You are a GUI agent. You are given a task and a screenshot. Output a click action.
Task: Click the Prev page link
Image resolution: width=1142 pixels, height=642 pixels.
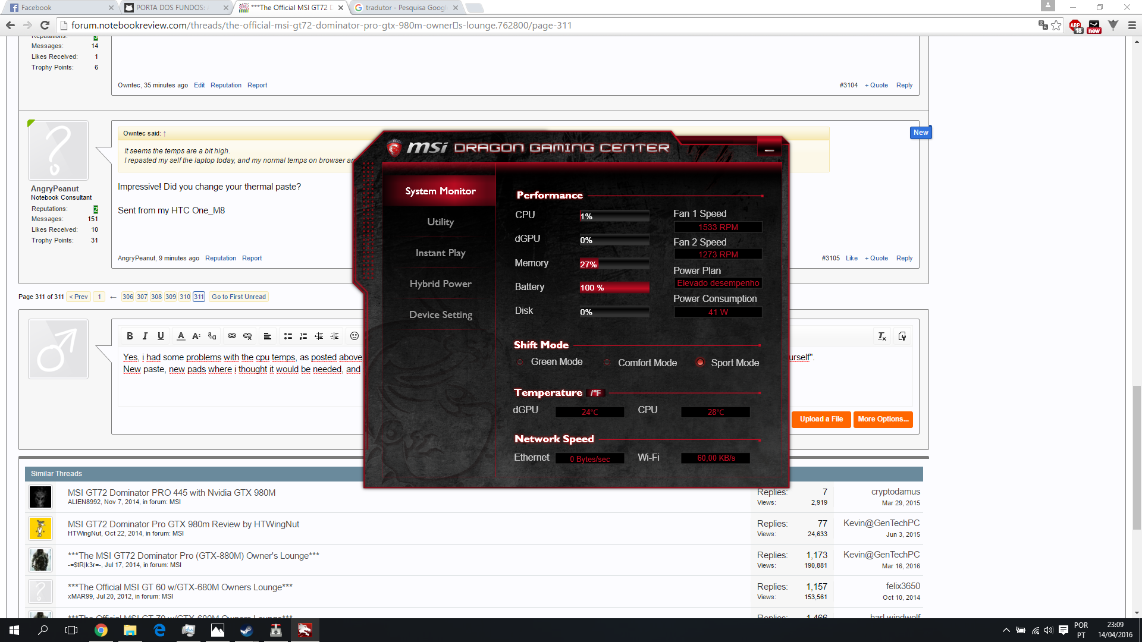[79, 297]
